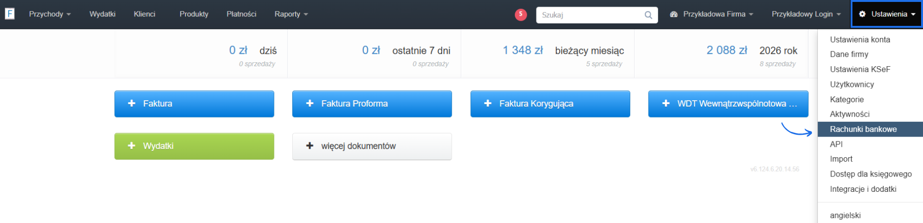Go to Klienci in the navigation bar
This screenshot has height=223, width=923.
click(144, 14)
